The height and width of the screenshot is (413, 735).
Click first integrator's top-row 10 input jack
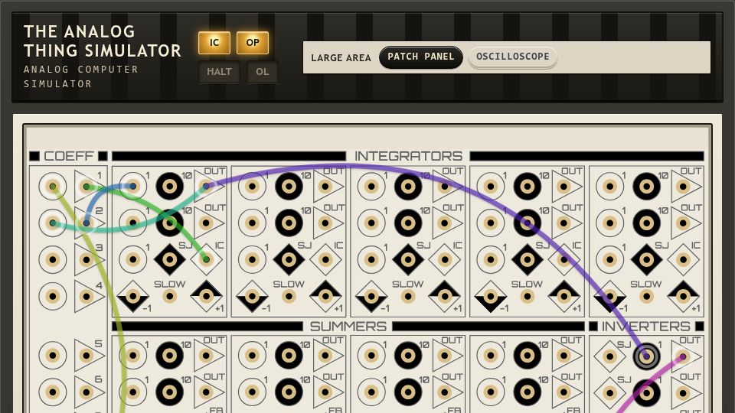(170, 187)
